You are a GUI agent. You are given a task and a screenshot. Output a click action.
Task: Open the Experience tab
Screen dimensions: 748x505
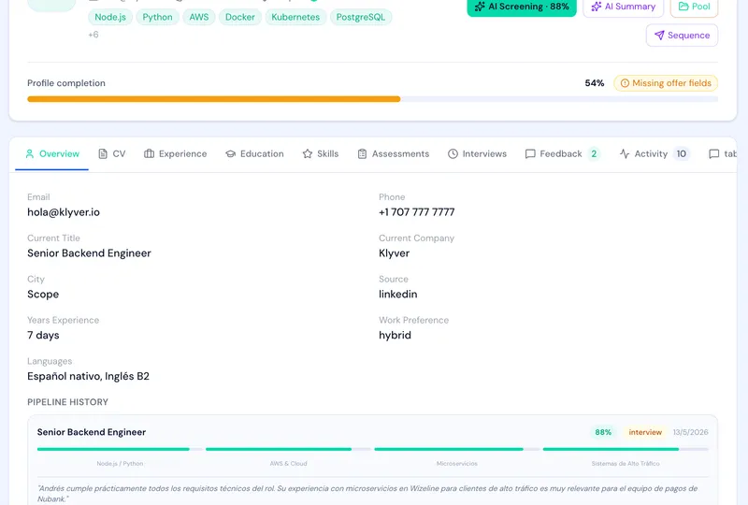tap(176, 153)
